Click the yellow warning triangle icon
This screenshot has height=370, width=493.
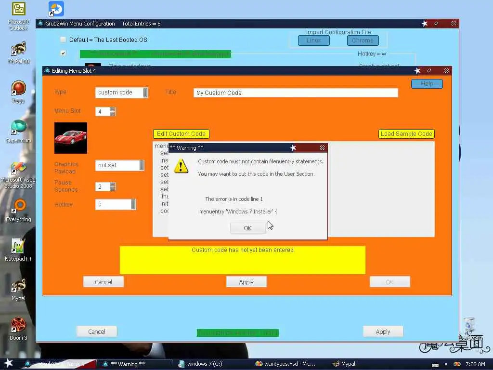click(181, 166)
